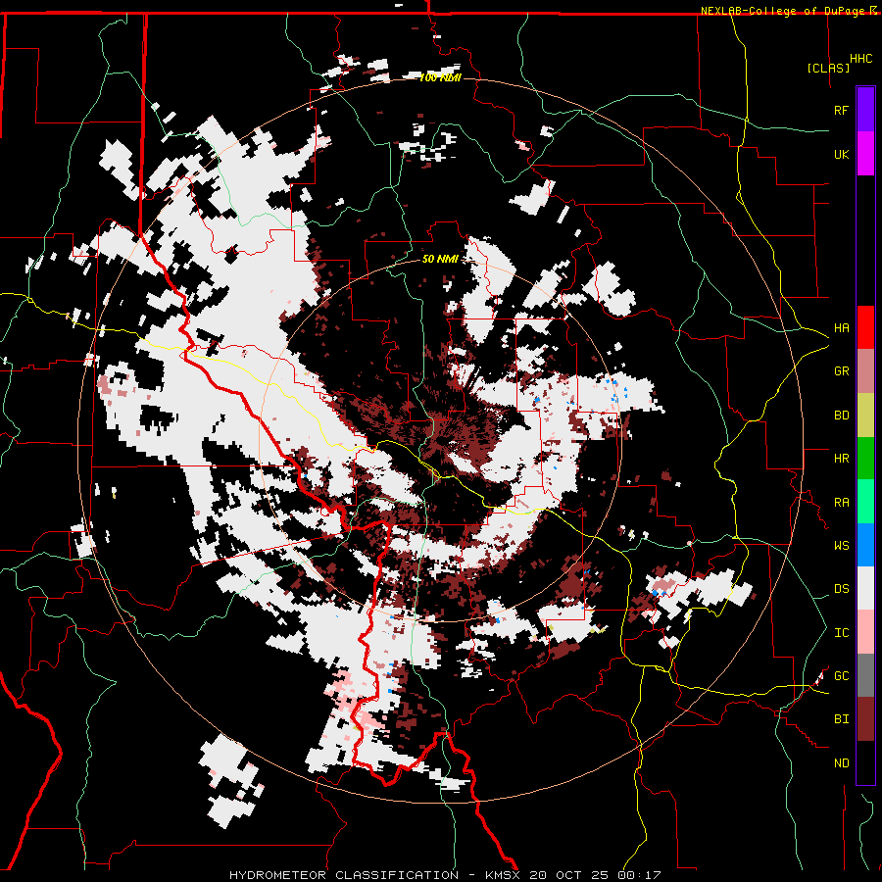Click the HA legend label

(841, 328)
